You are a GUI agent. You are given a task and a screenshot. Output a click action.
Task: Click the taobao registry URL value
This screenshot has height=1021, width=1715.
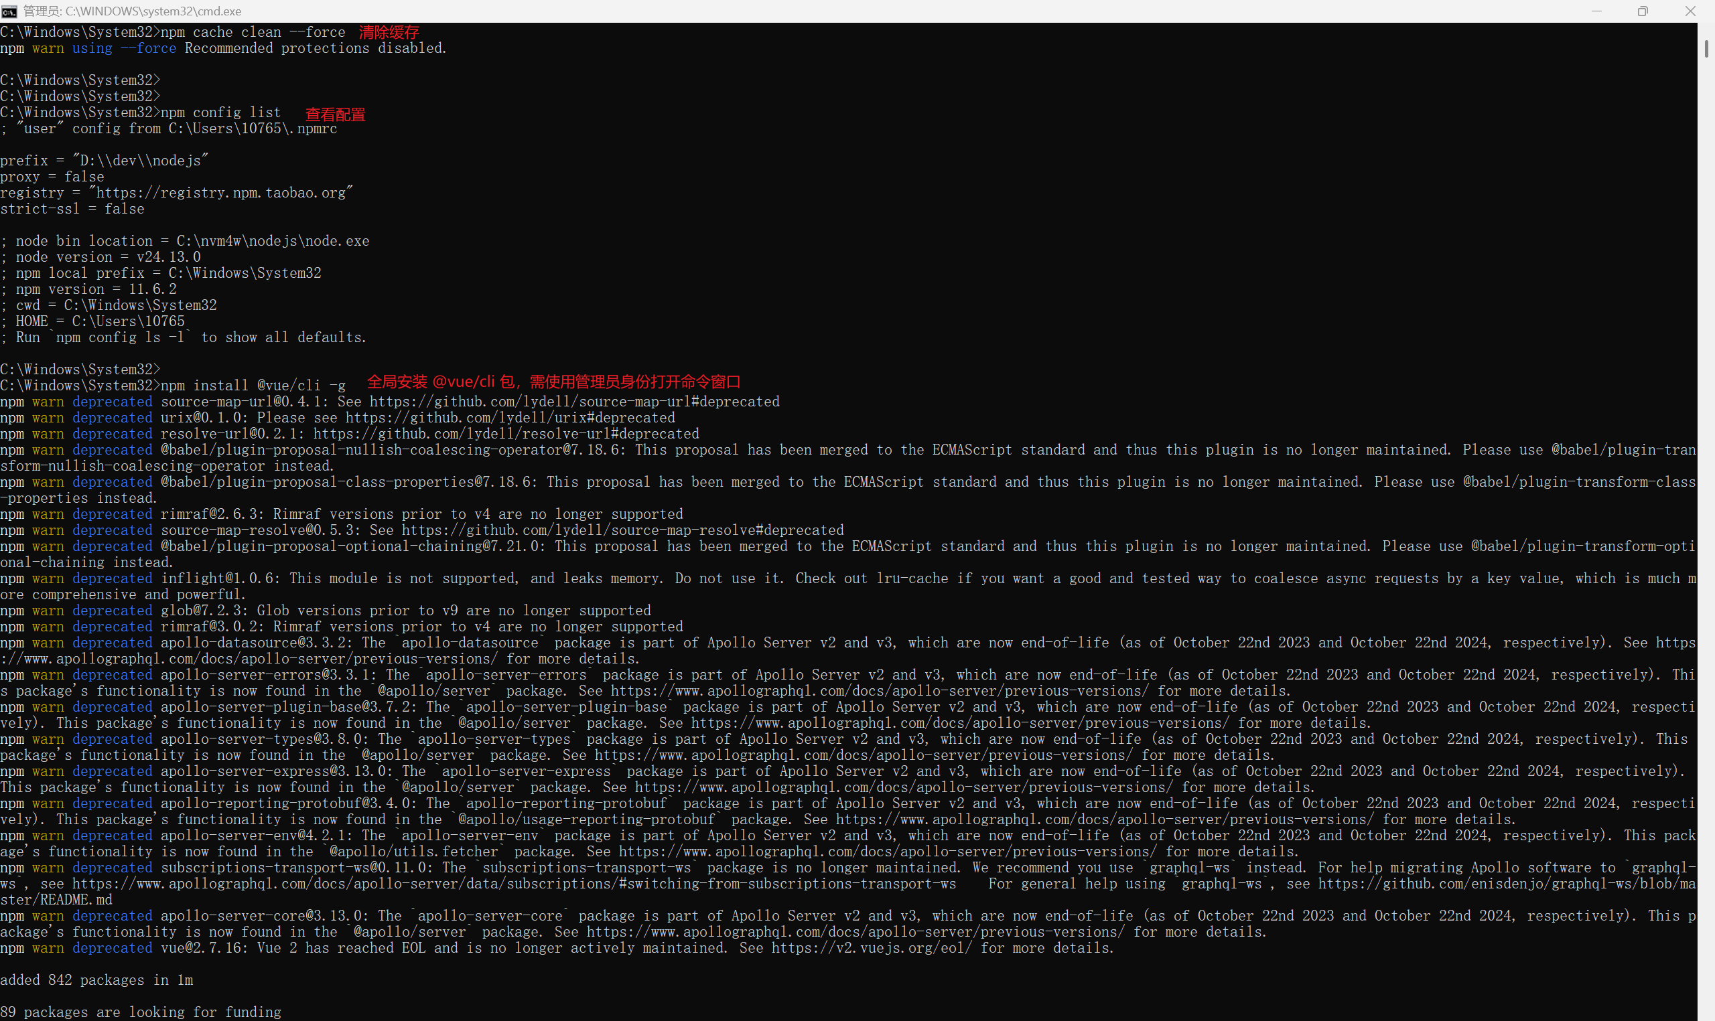coord(221,193)
